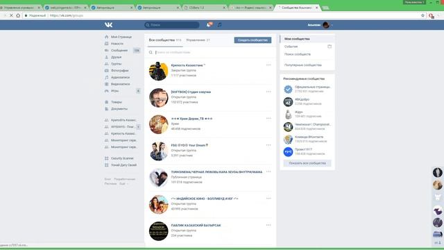Open options menu for Хрен Дораж_ТВ

point(268,119)
